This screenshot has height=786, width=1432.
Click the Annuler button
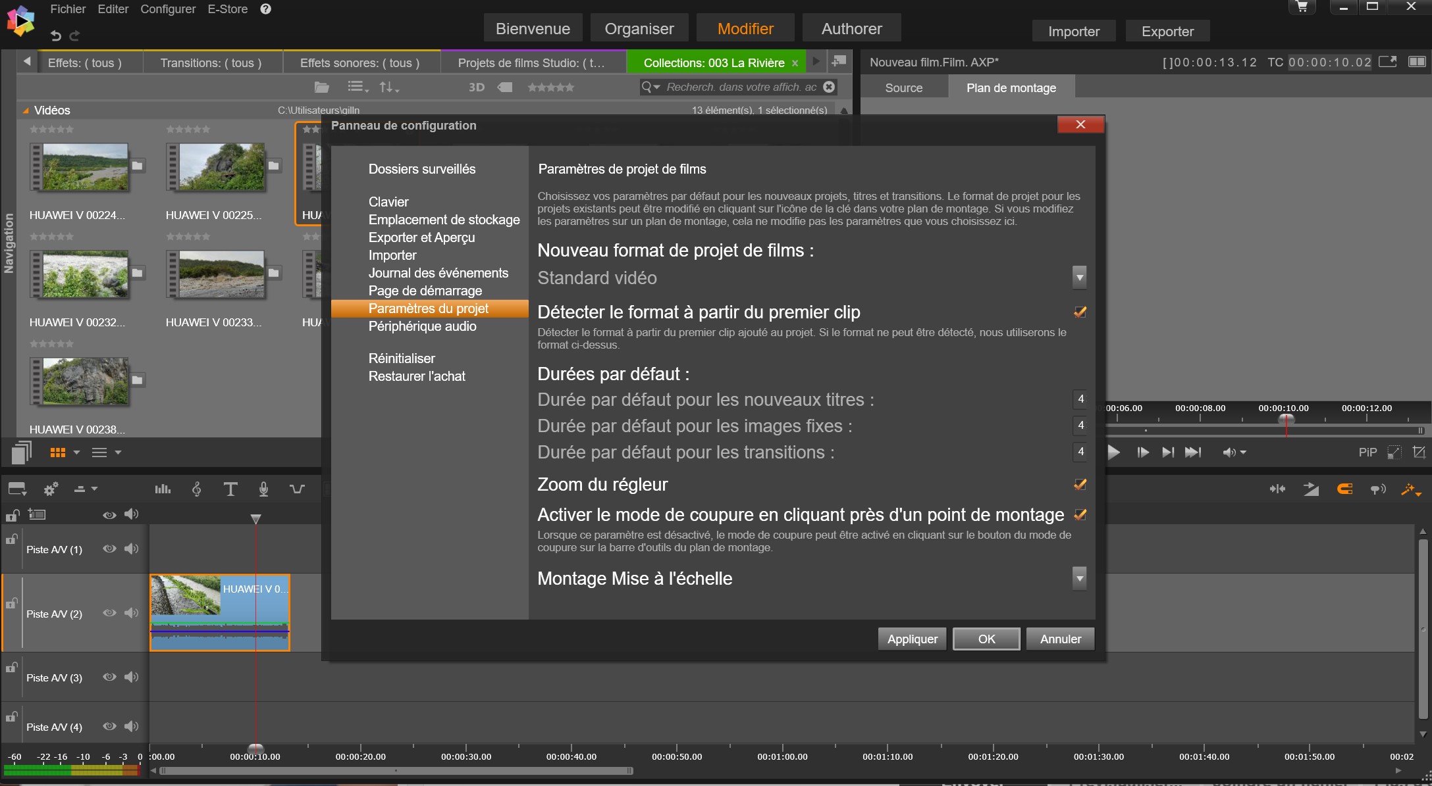[1060, 639]
